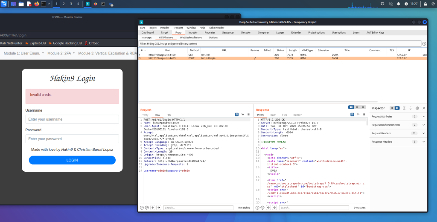Open the Inspector settings gear
This screenshot has height=222, width=437.
coord(417,108)
